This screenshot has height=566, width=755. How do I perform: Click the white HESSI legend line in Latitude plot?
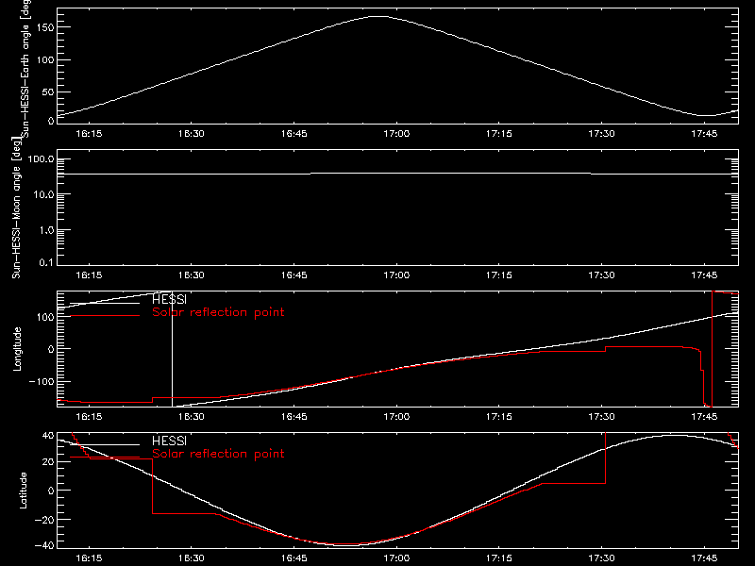click(x=105, y=444)
